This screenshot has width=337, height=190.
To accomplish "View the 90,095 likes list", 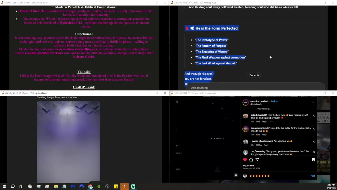I will tap(249, 165).
